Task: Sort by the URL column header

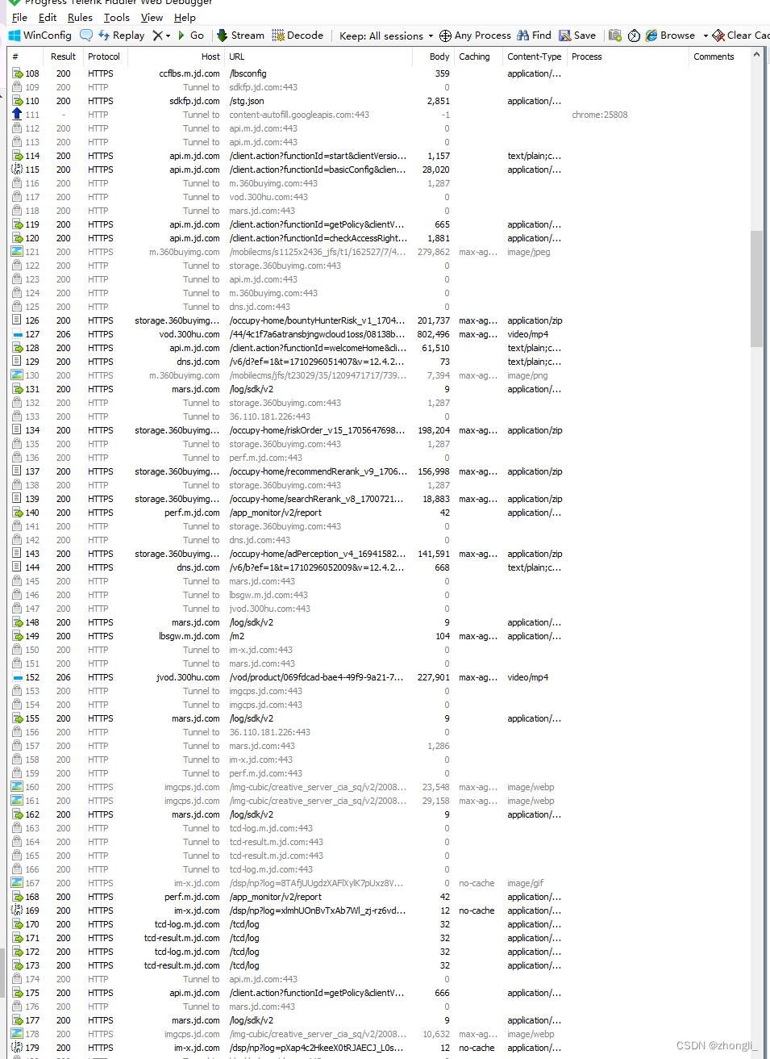Action: [237, 57]
